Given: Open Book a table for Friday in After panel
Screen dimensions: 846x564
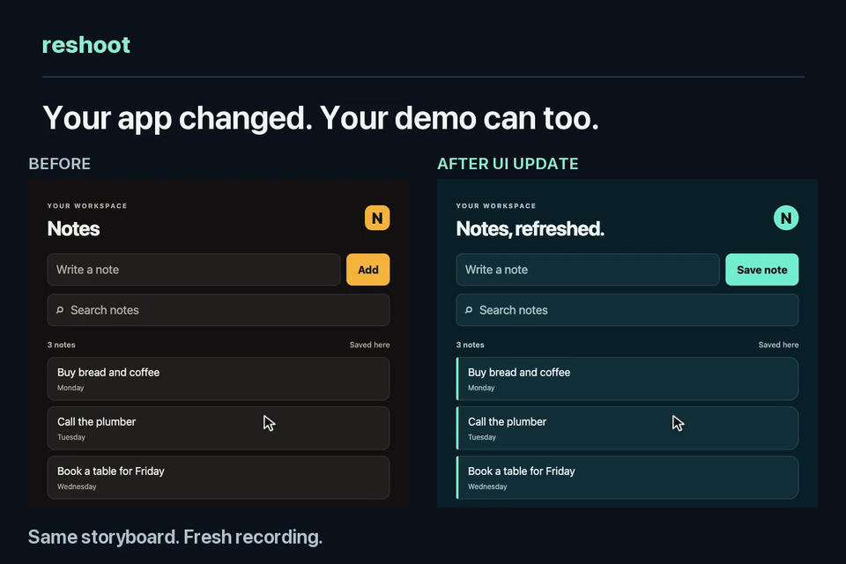Looking at the screenshot, I should pos(627,478).
